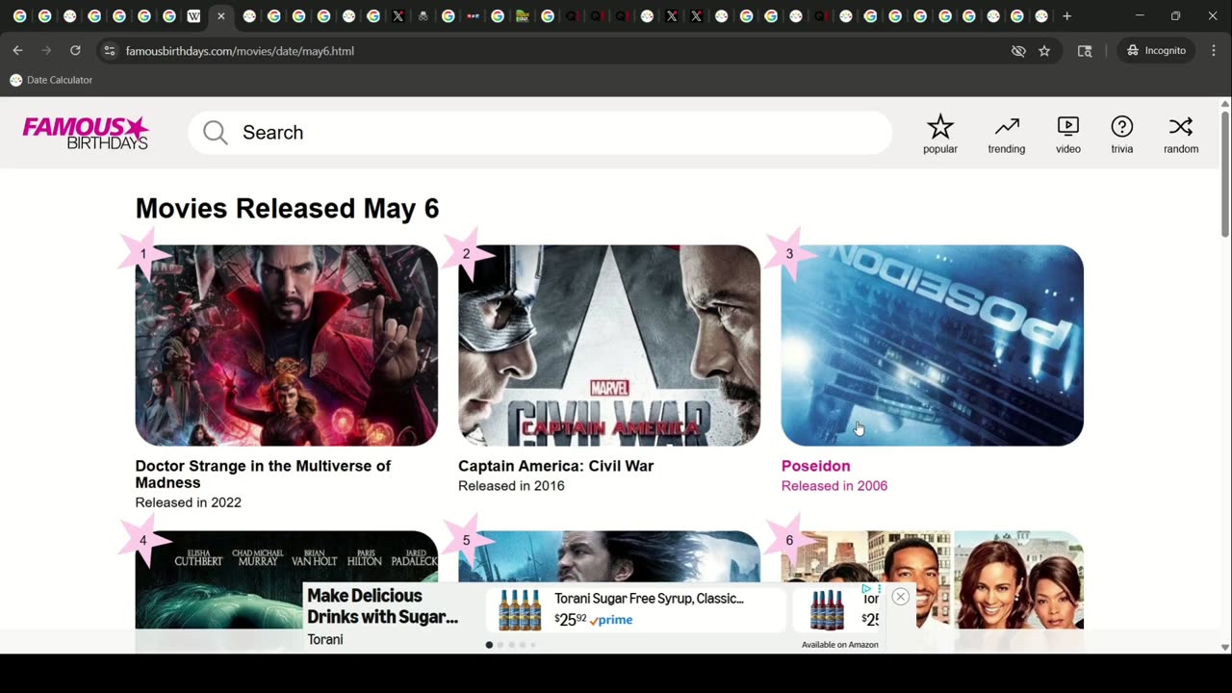This screenshot has height=693, width=1232.
Task: Click Released in 2006 text
Action: (834, 486)
